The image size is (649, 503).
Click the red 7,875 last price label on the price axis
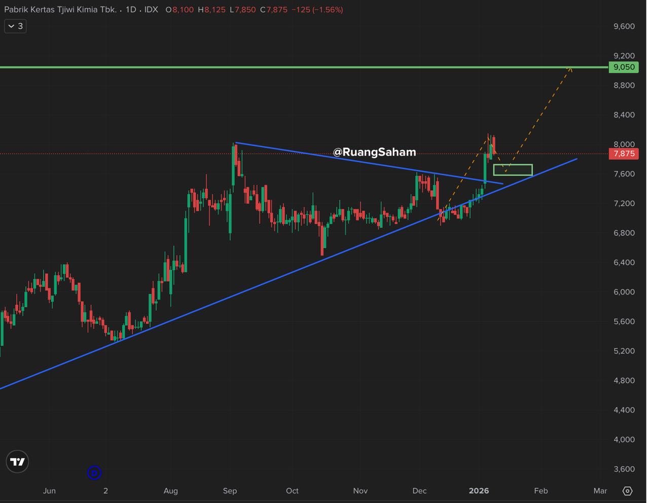(624, 154)
